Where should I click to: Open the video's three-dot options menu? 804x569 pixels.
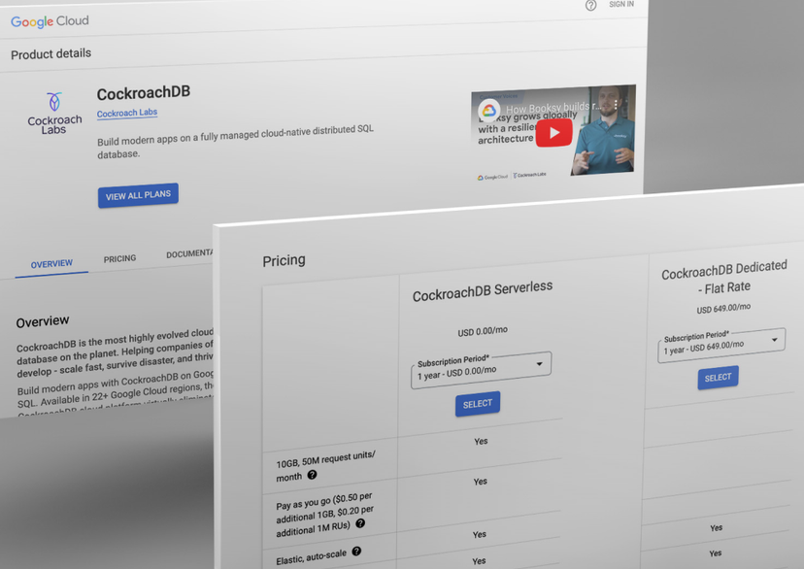coord(616,104)
